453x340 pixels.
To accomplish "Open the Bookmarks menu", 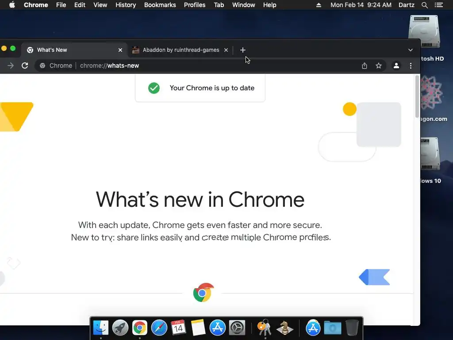I will click(x=160, y=5).
